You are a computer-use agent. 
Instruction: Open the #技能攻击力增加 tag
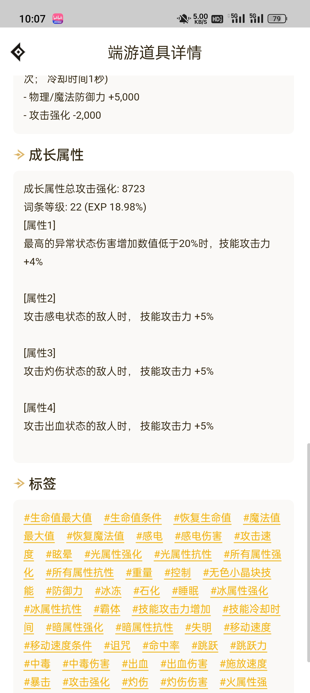pyautogui.click(x=171, y=609)
